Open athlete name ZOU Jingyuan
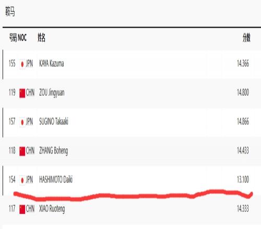This screenshot has height=229, width=261. [52, 93]
